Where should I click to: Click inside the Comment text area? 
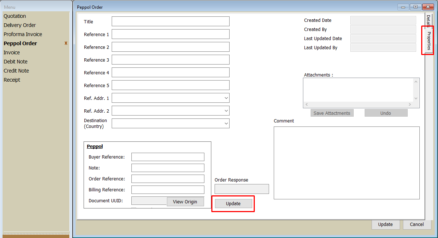point(346,163)
